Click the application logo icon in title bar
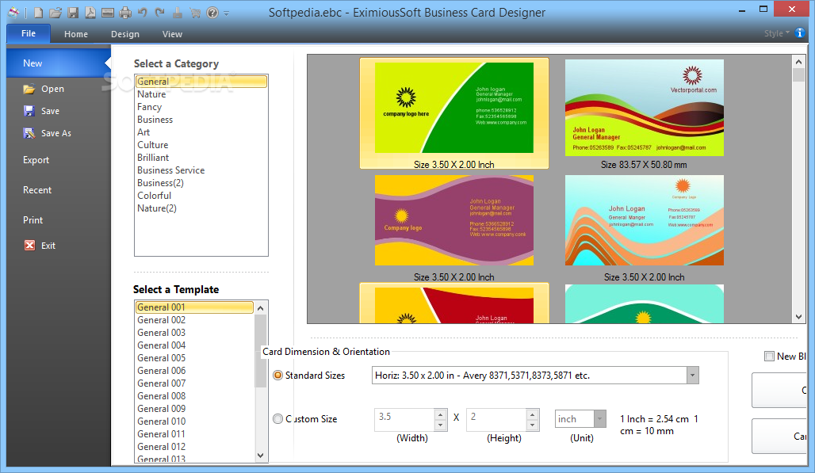 point(13,12)
